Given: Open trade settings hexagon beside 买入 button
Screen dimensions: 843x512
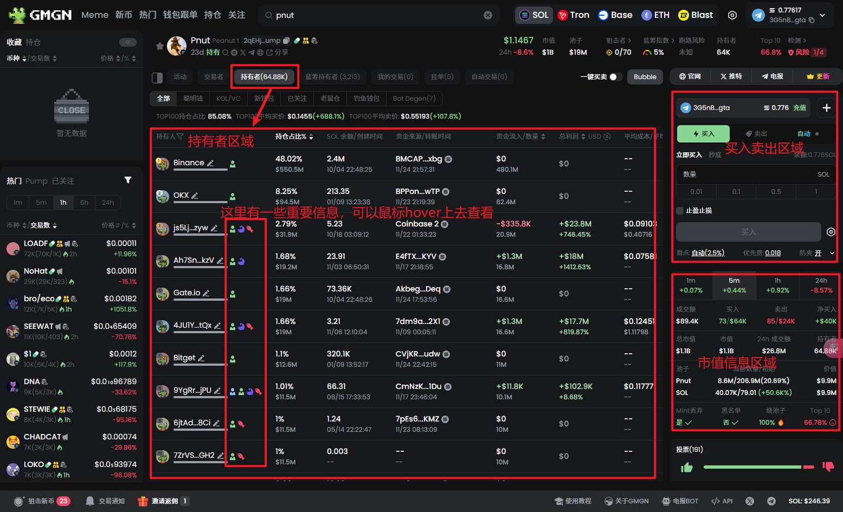Looking at the screenshot, I should click(x=831, y=232).
